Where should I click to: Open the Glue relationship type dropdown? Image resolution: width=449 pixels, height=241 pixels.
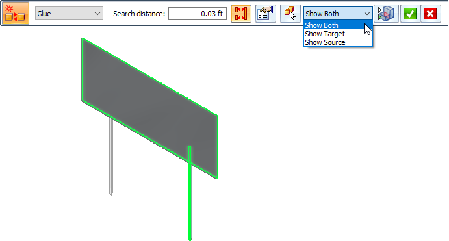coord(69,14)
